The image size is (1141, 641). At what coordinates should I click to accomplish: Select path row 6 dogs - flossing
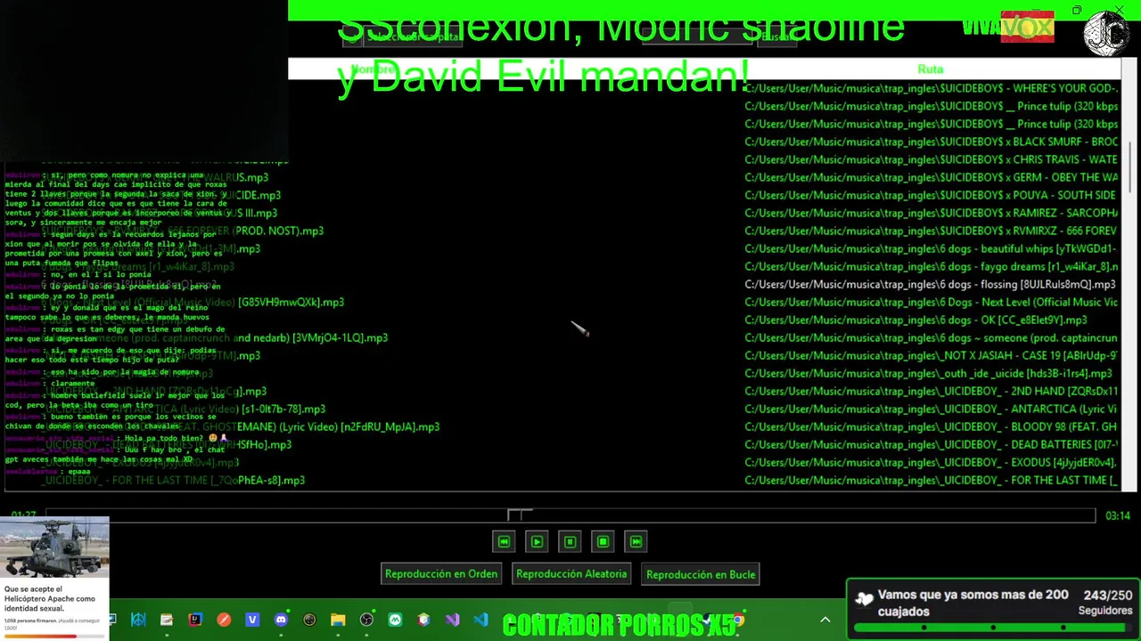pos(932,284)
